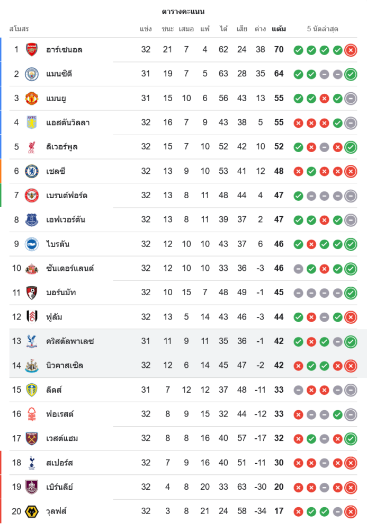Click Man United's latest match draw icon
Viewport: 367px width, 530px height.
pyautogui.click(x=350, y=99)
